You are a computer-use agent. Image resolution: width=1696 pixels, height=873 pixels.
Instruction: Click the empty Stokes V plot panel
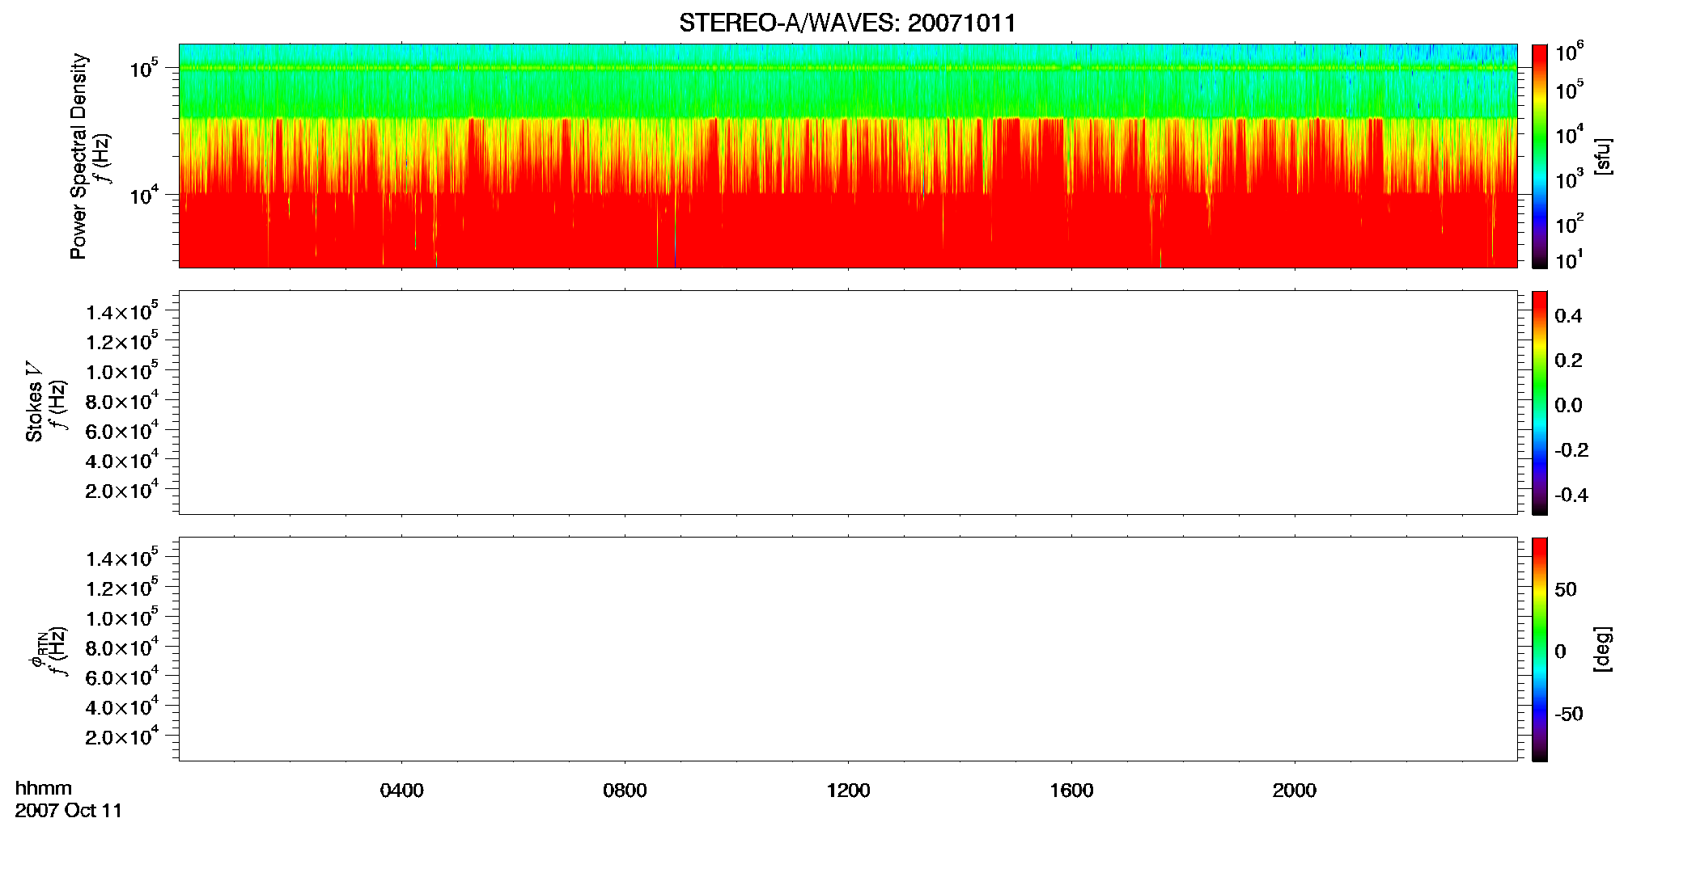pyautogui.click(x=848, y=403)
